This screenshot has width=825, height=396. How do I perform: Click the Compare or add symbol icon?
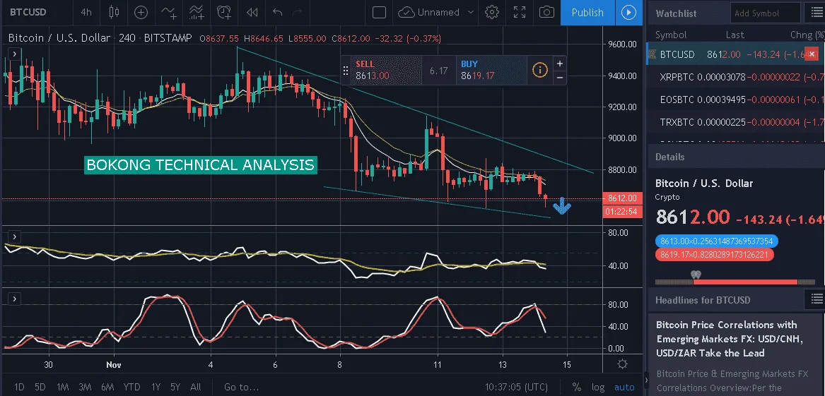(141, 12)
